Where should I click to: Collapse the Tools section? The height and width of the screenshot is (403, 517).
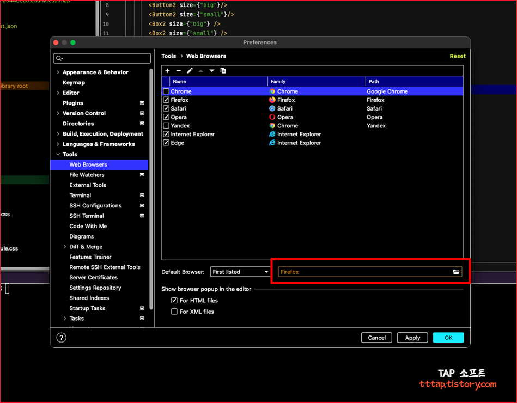[58, 154]
